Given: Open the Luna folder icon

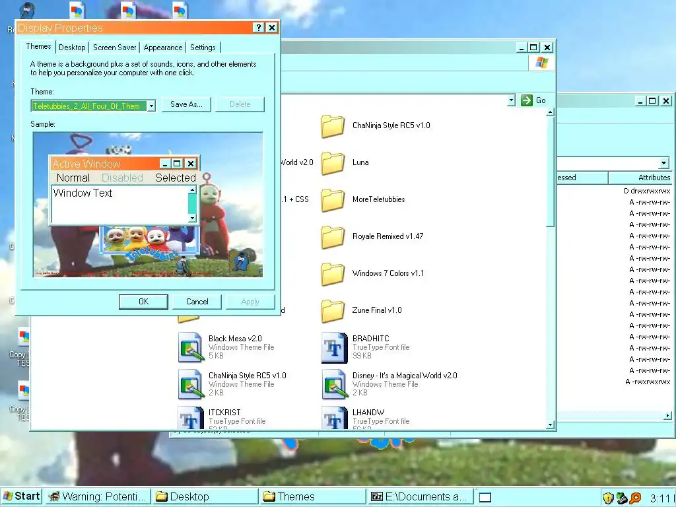Looking at the screenshot, I should 333,163.
